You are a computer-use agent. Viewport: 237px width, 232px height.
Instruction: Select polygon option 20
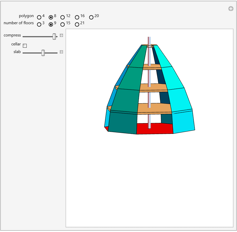click(x=91, y=17)
